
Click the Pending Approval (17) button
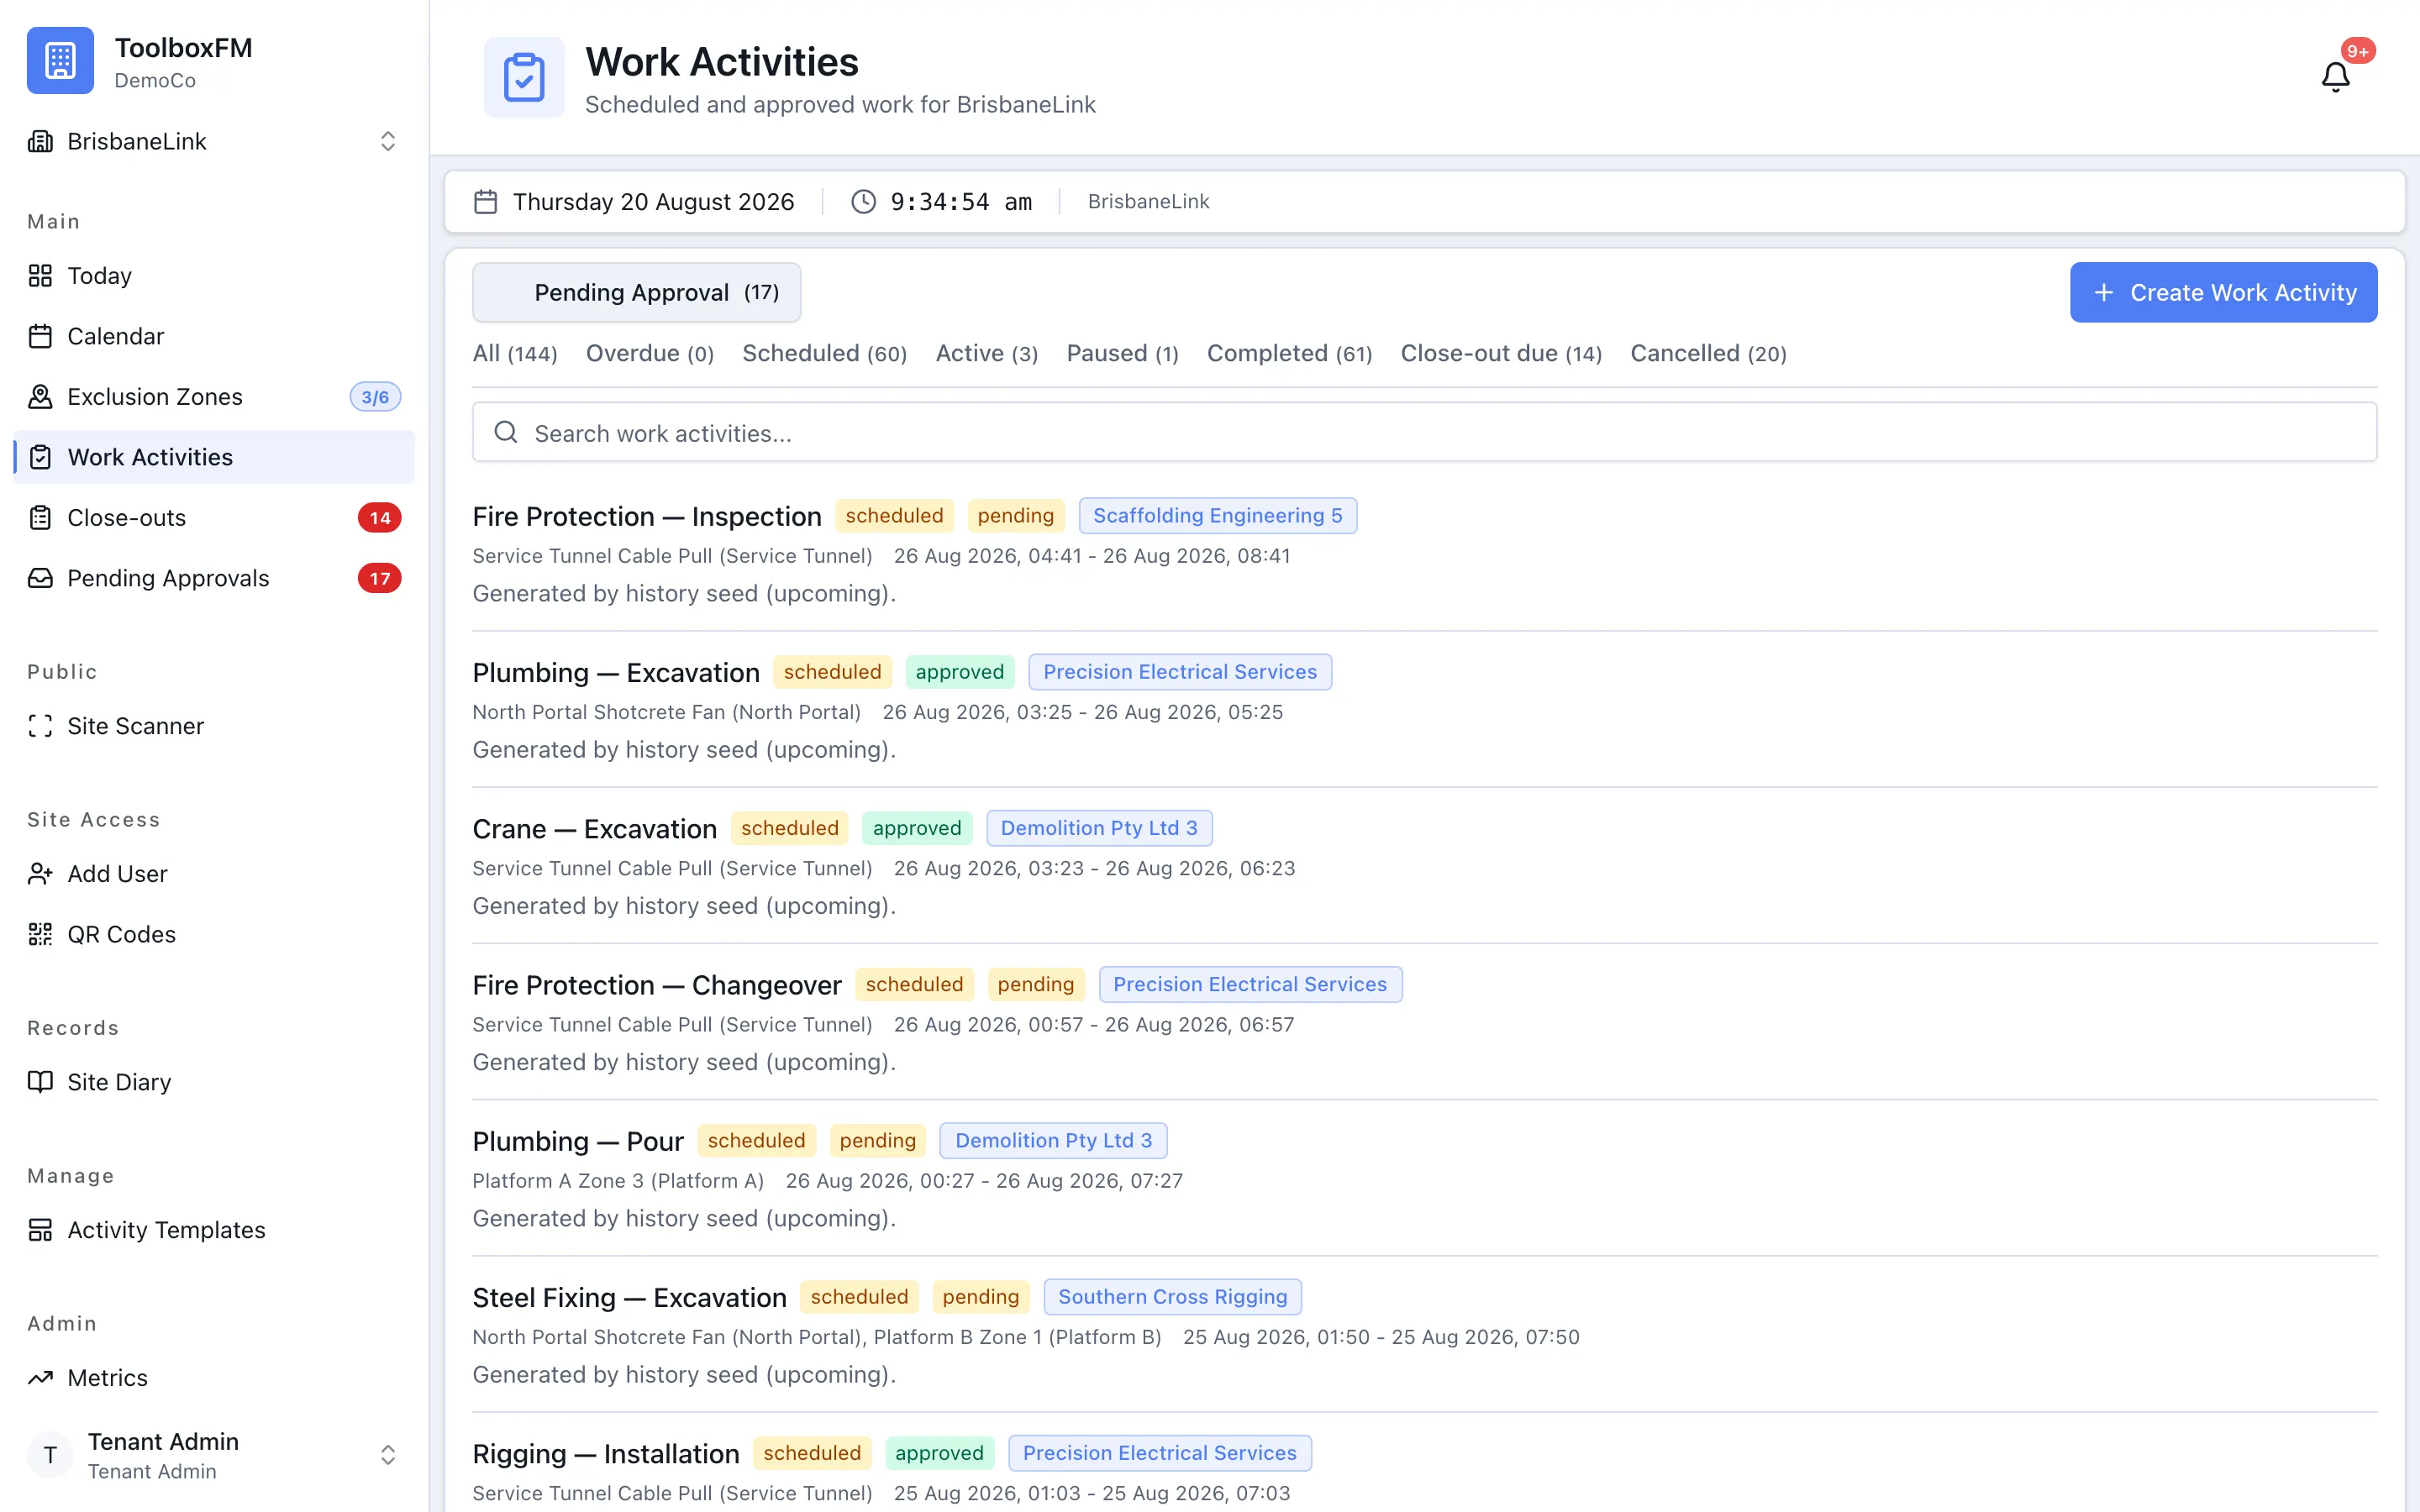click(636, 292)
